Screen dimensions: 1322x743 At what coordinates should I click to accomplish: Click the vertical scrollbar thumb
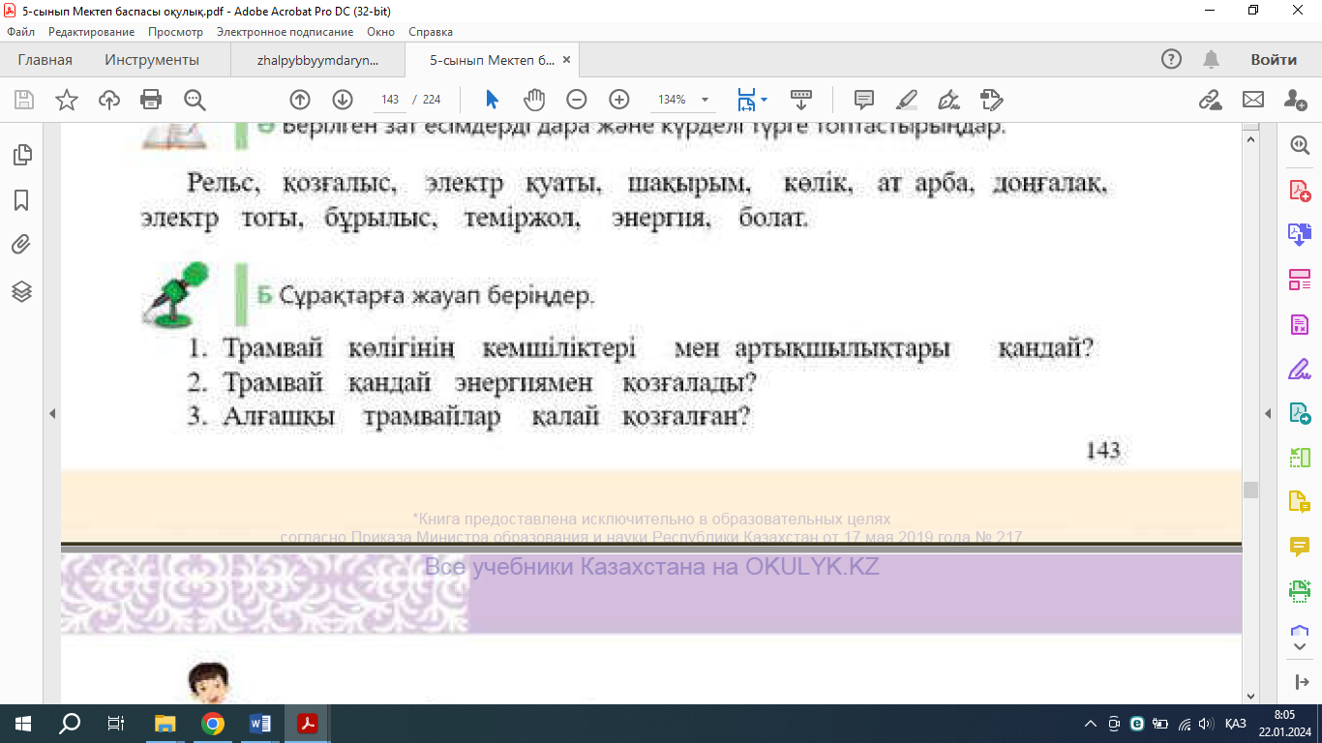click(x=1250, y=490)
